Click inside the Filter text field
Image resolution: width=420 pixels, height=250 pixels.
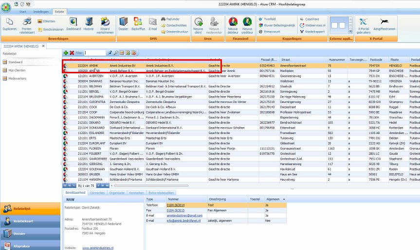click(95, 53)
